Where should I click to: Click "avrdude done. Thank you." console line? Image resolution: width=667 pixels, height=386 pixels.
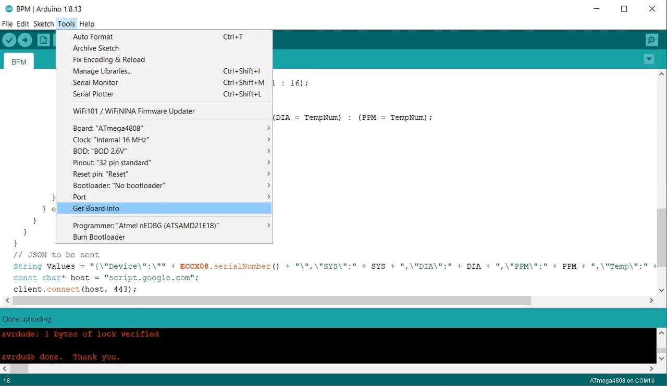point(61,357)
